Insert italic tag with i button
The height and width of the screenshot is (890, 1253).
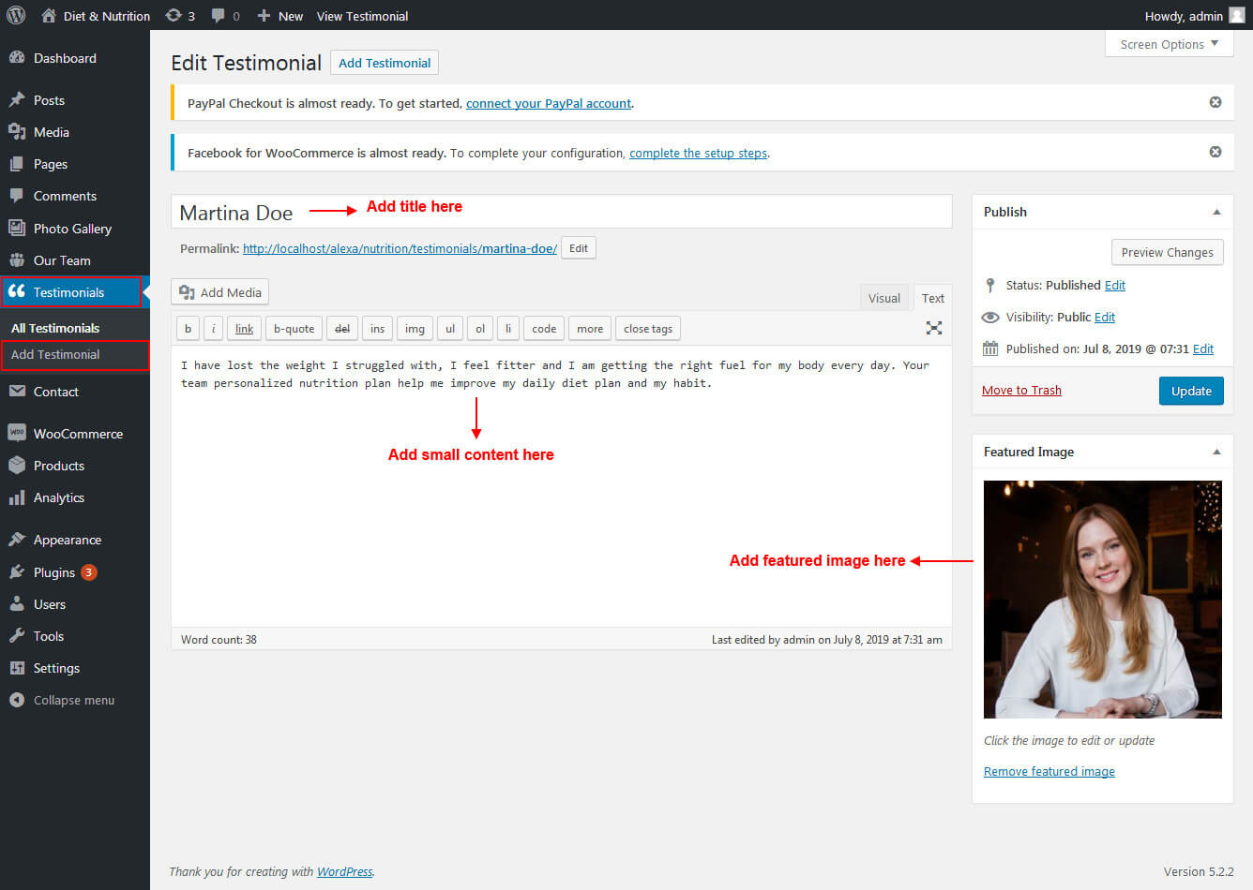214,329
